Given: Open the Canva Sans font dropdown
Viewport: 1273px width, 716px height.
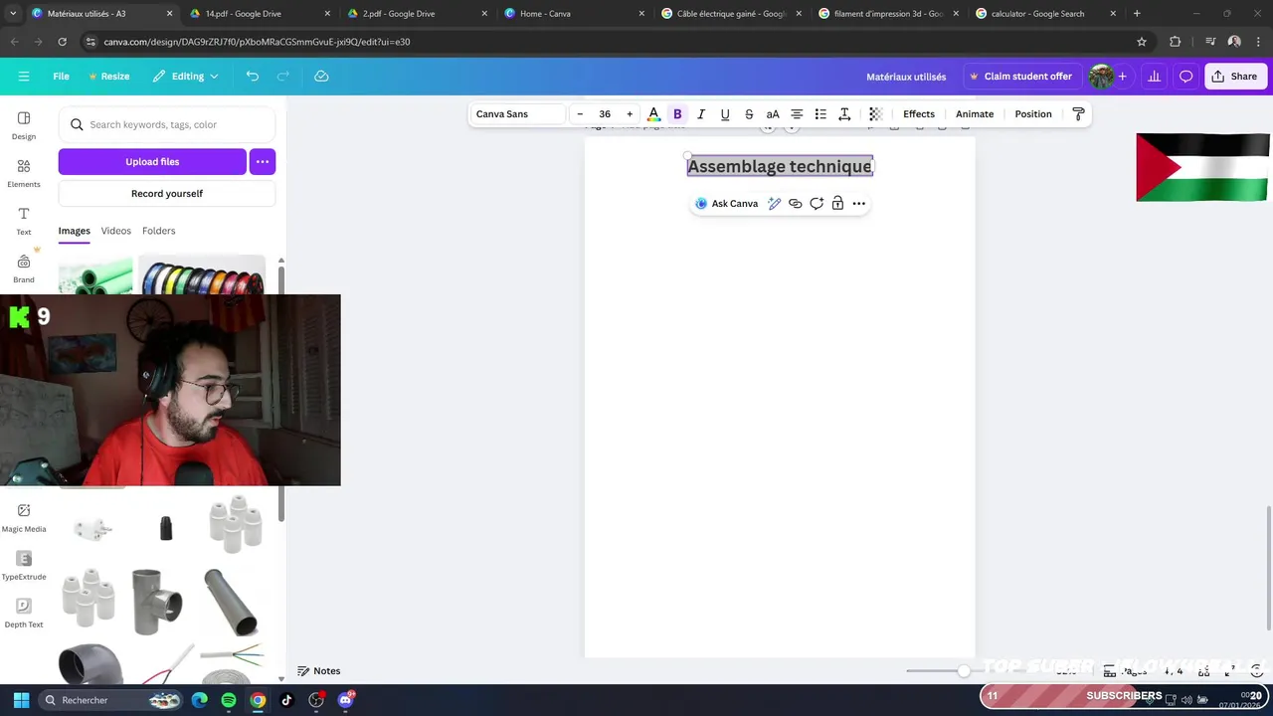Looking at the screenshot, I should (516, 114).
